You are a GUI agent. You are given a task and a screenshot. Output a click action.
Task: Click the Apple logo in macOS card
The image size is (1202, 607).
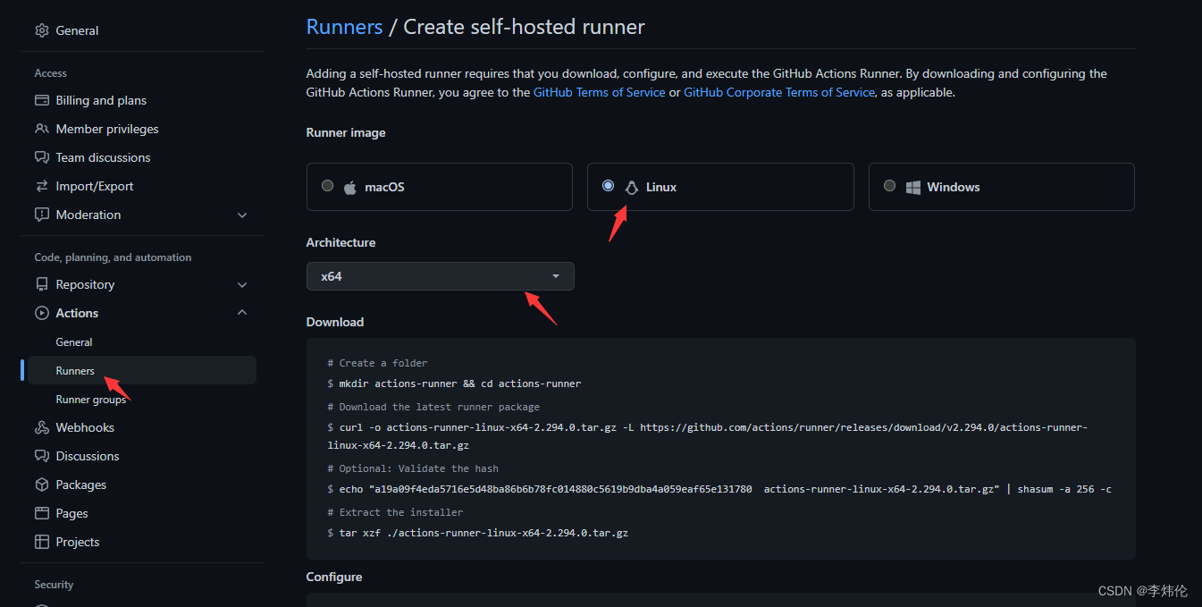pyautogui.click(x=350, y=187)
